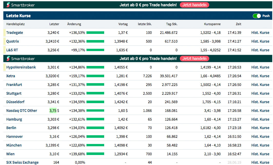Screen dimensions: 273x165
Task: Click Tradegate's 21.486.672 daily volume
Action: pyautogui.click(x=169, y=33)
